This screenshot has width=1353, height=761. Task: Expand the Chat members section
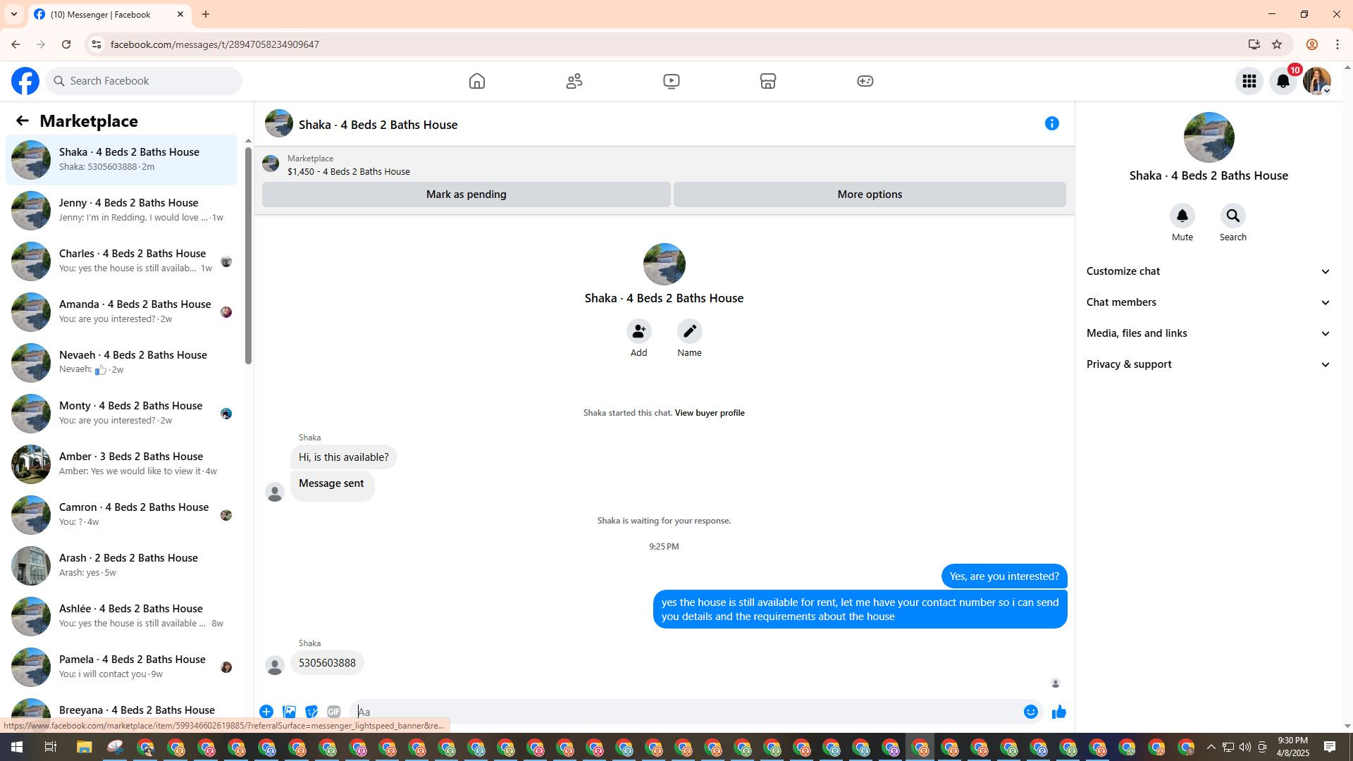pyautogui.click(x=1208, y=302)
